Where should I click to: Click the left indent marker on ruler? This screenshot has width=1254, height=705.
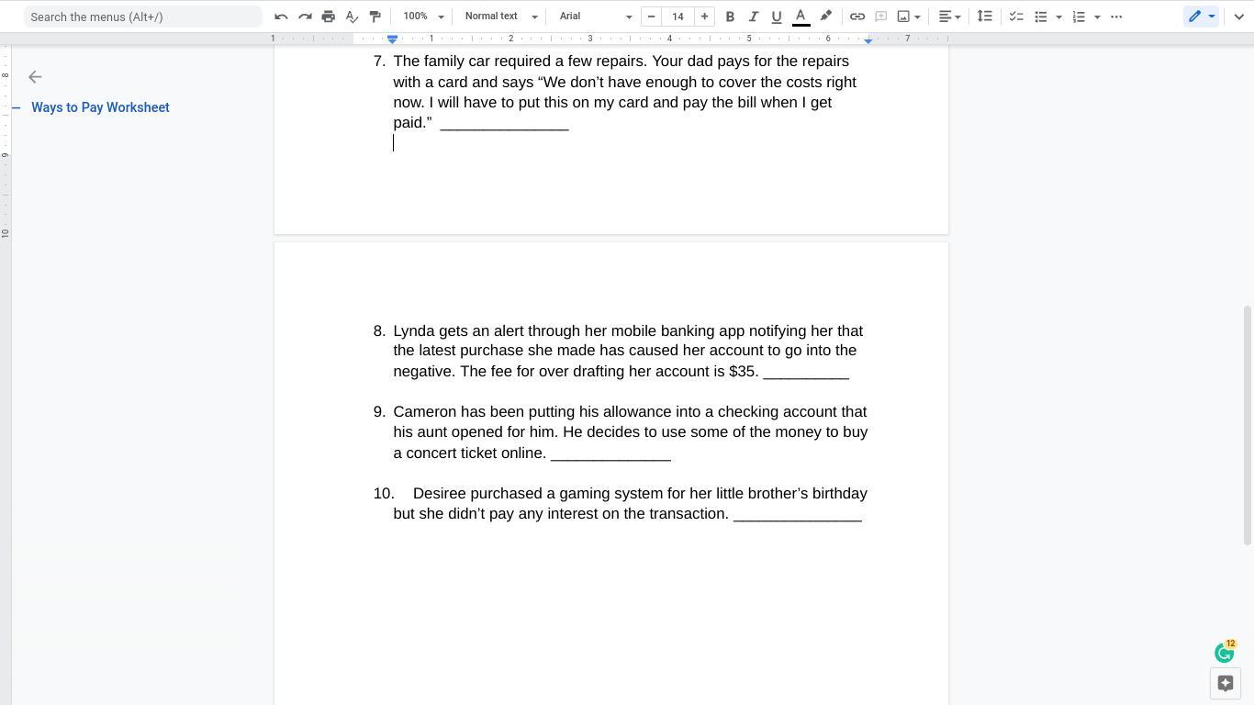pyautogui.click(x=392, y=39)
